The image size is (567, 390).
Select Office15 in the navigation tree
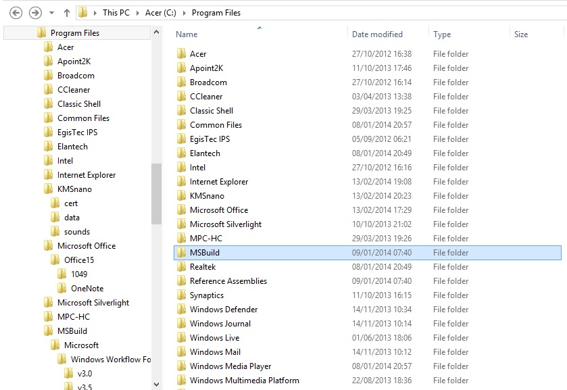(x=79, y=260)
